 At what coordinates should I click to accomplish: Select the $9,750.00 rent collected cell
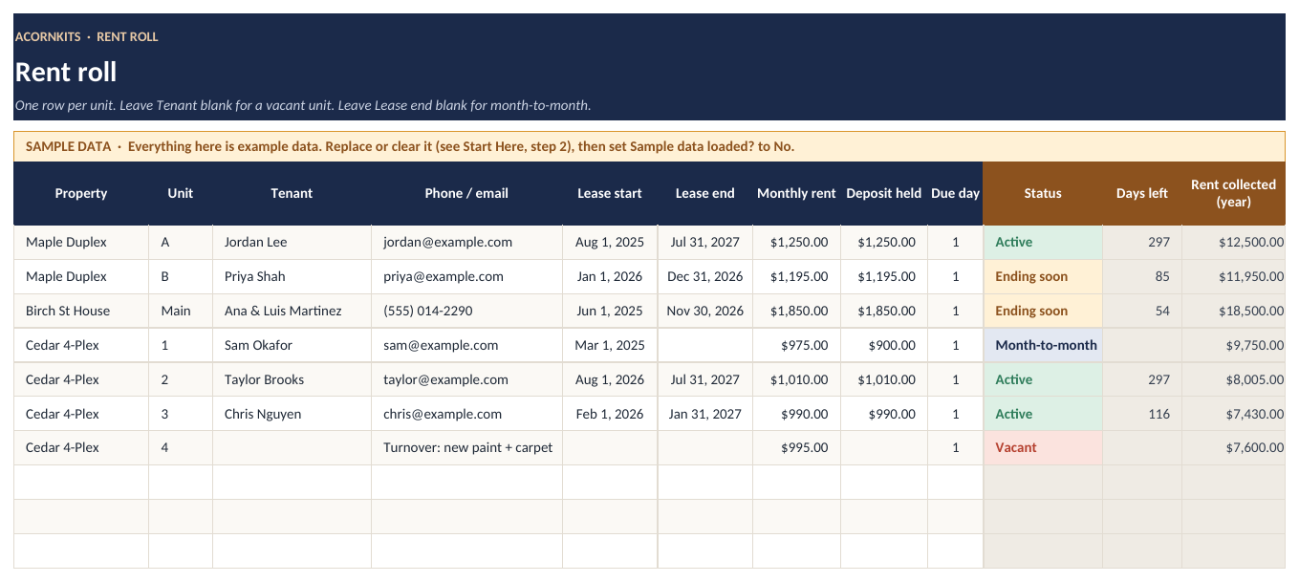click(x=1233, y=345)
